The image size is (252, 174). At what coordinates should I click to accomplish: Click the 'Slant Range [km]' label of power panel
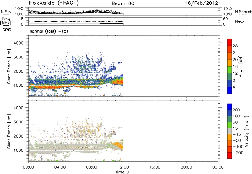(9, 66)
